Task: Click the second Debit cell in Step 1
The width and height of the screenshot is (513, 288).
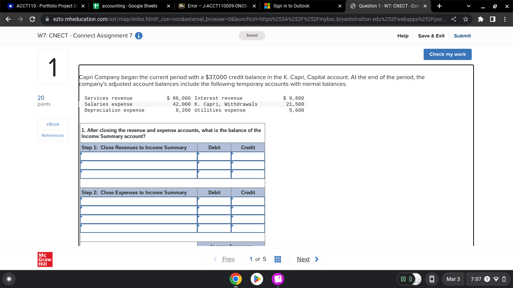Action: [214, 165]
